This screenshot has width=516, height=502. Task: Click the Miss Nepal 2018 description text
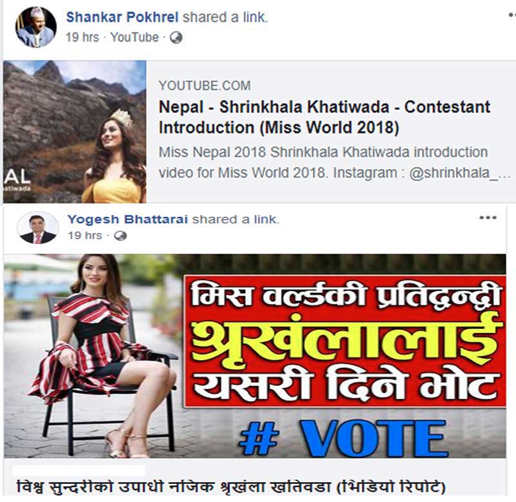coord(334,163)
